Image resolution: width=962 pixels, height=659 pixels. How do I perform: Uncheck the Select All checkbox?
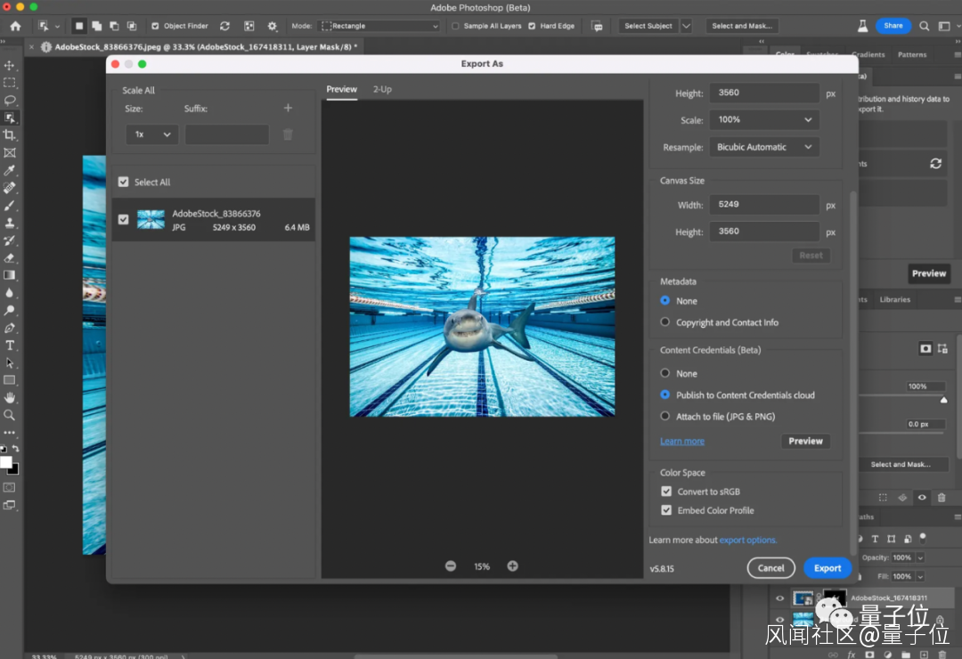(x=124, y=182)
